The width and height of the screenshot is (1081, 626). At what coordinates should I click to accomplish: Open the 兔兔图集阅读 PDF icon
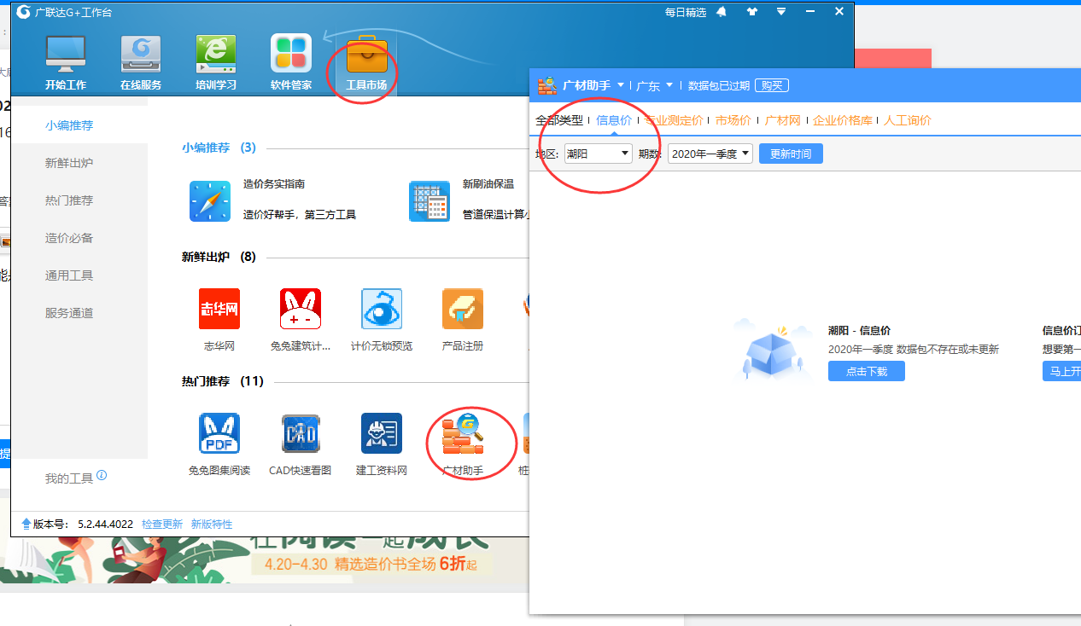pyautogui.click(x=219, y=433)
